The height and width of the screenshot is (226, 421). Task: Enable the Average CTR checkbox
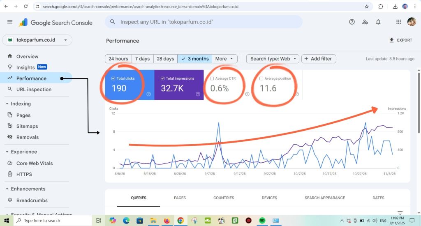(x=212, y=78)
